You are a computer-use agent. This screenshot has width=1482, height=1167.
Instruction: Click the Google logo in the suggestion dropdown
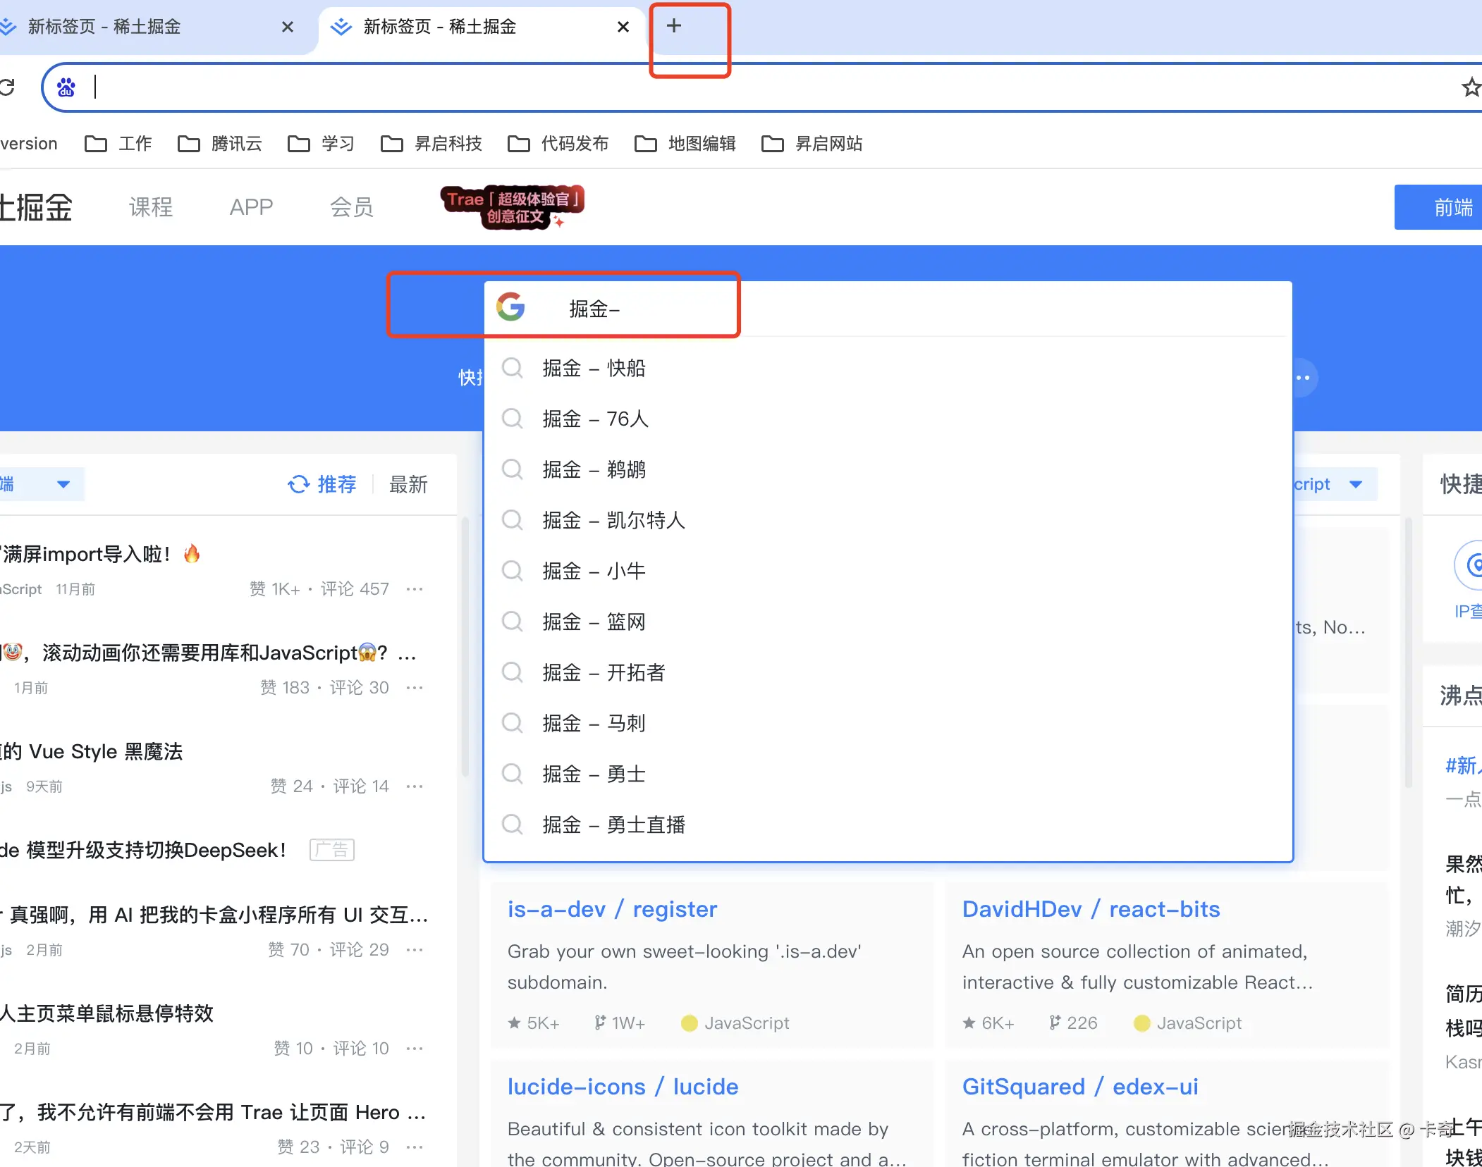(513, 307)
